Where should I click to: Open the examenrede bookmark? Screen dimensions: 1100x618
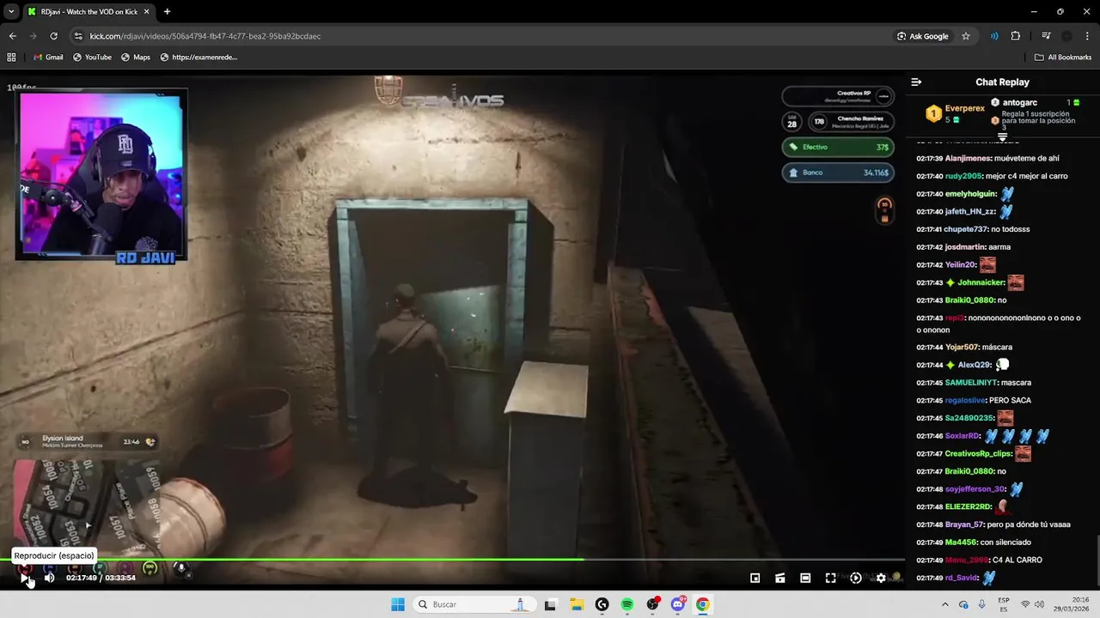[x=199, y=58]
